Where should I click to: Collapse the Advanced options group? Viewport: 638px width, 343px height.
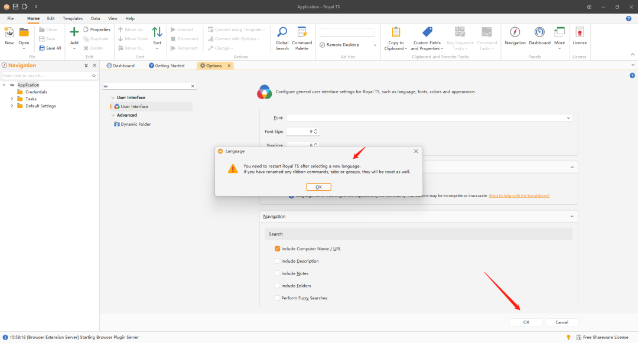(x=113, y=116)
